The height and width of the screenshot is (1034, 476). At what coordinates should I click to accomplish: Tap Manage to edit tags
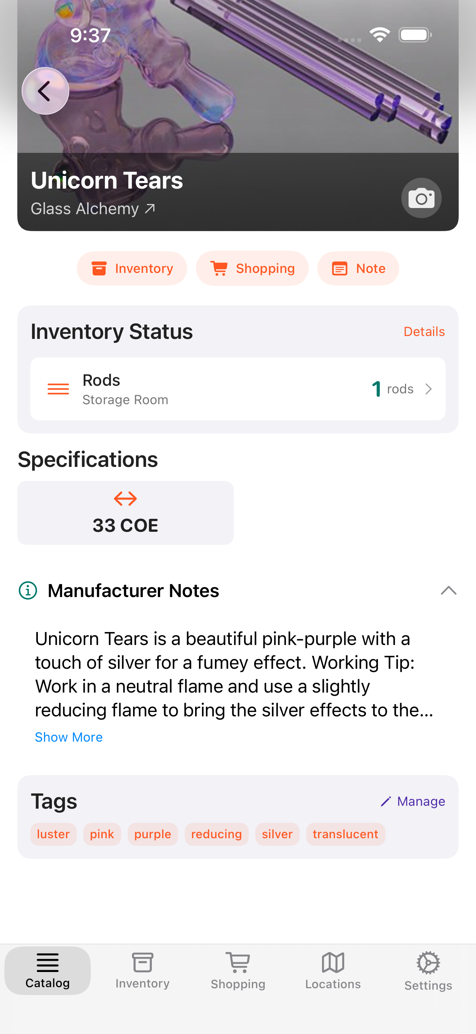(413, 801)
